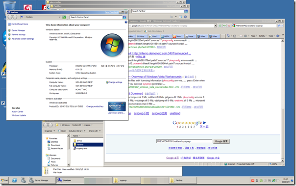
Task: Open Organize menu in sysprep explorer
Action: click(x=49, y=131)
